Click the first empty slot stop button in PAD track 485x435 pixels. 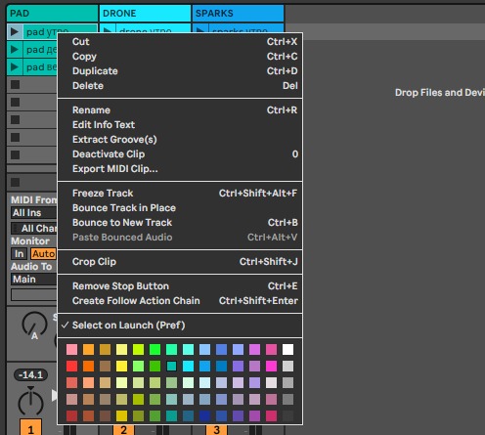click(x=16, y=85)
